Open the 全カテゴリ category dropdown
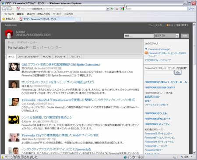The height and width of the screenshot is (160, 197). tap(166, 36)
